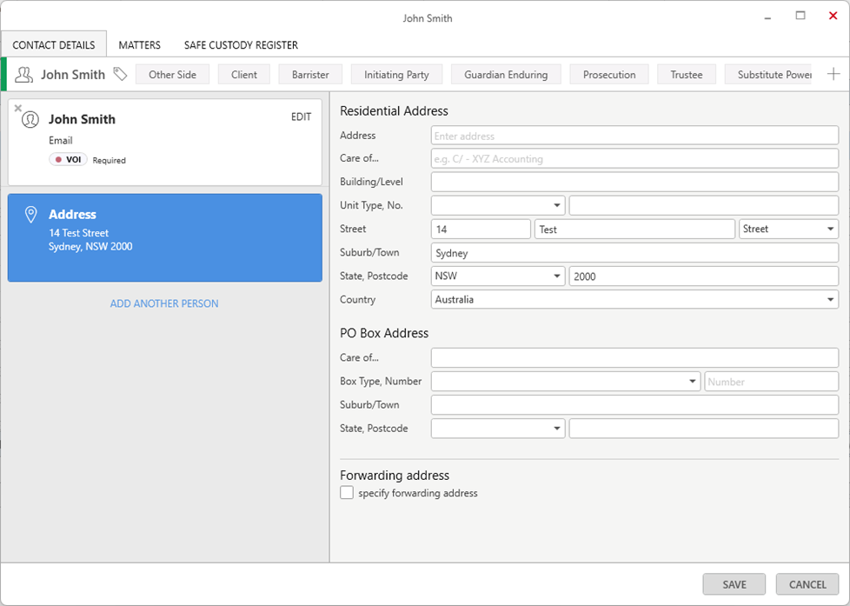
Task: Click the Forwarding address heading
Action: [395, 476]
